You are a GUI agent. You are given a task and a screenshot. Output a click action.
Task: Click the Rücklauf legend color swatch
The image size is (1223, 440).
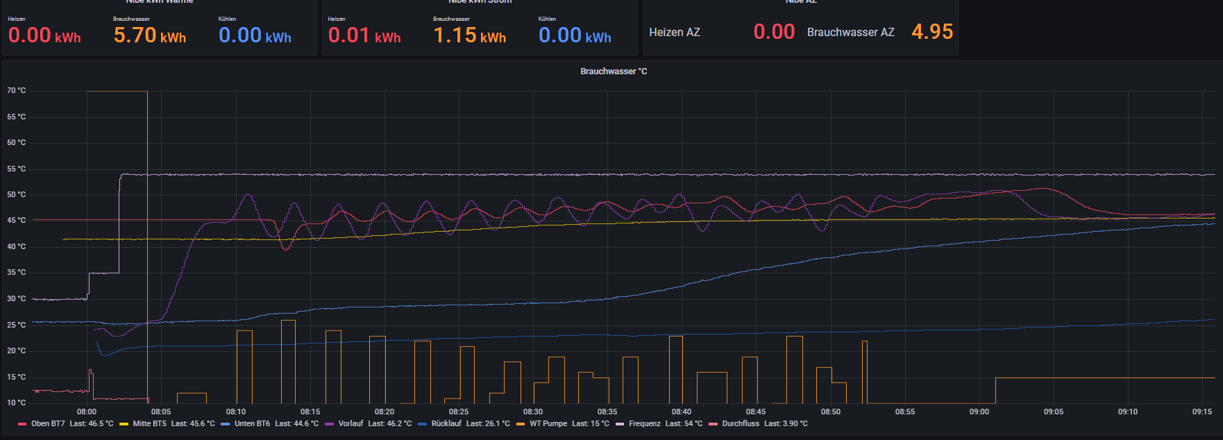tap(423, 423)
